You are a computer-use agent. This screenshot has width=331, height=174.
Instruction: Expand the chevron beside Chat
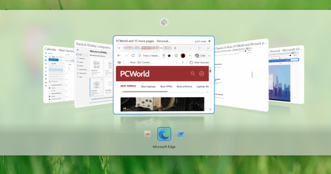[x=209, y=56]
